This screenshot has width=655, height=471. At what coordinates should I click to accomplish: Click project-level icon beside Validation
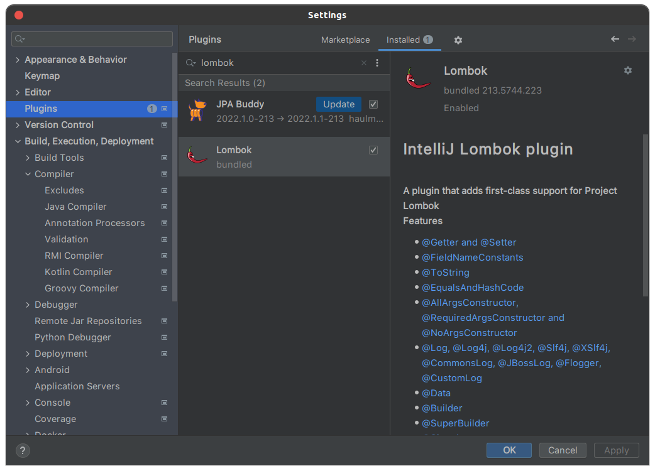click(x=164, y=239)
